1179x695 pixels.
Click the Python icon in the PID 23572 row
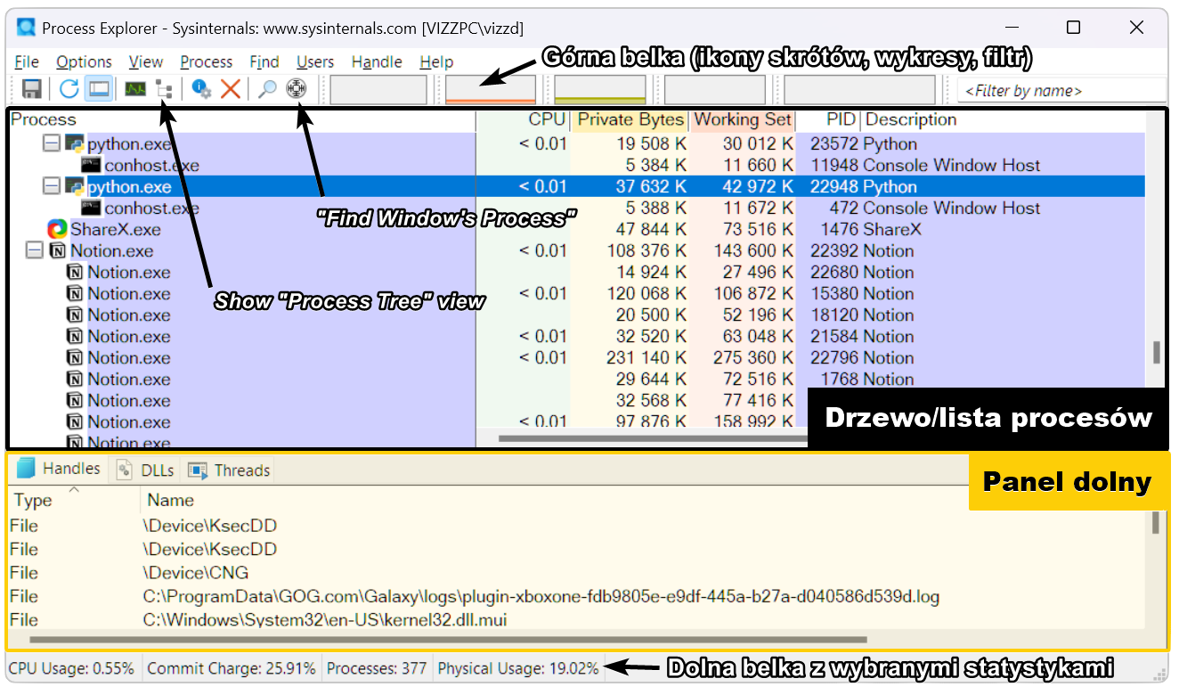pos(75,144)
